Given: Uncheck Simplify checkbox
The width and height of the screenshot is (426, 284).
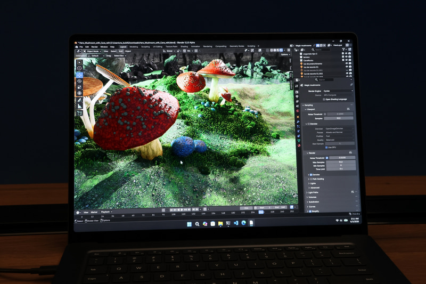Looking at the screenshot, I should [310, 211].
